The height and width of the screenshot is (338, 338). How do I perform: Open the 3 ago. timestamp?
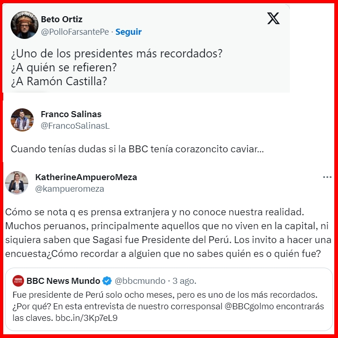click(x=184, y=281)
